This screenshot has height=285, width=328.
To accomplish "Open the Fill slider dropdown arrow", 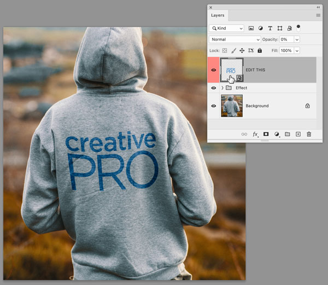I will pyautogui.click(x=297, y=50).
